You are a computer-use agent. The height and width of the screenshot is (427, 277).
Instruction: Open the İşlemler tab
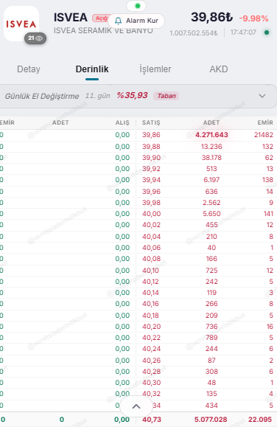pyautogui.click(x=155, y=69)
